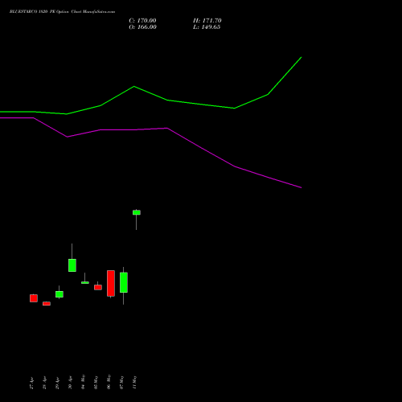Viewport: 402px width, 402px height.
Task: Click the green candlestick for 07 May
Action: pyautogui.click(x=124, y=282)
